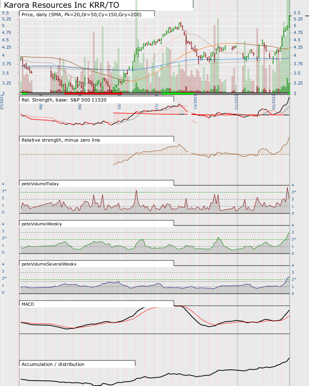Select the Accumulation / distribution label
Viewport: 309px width, 386px height.
[x=53, y=364]
